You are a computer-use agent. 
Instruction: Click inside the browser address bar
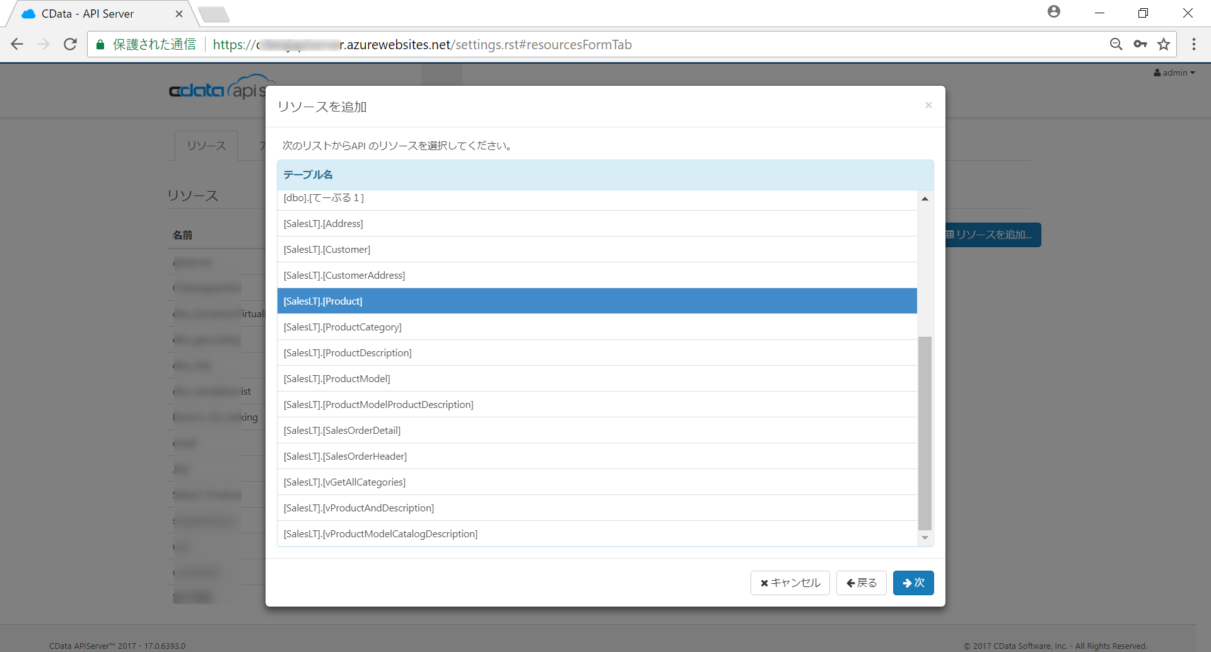(x=442, y=44)
